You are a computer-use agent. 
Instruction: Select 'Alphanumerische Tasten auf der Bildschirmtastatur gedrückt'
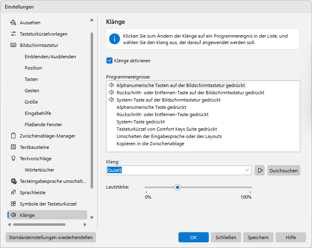(x=180, y=85)
